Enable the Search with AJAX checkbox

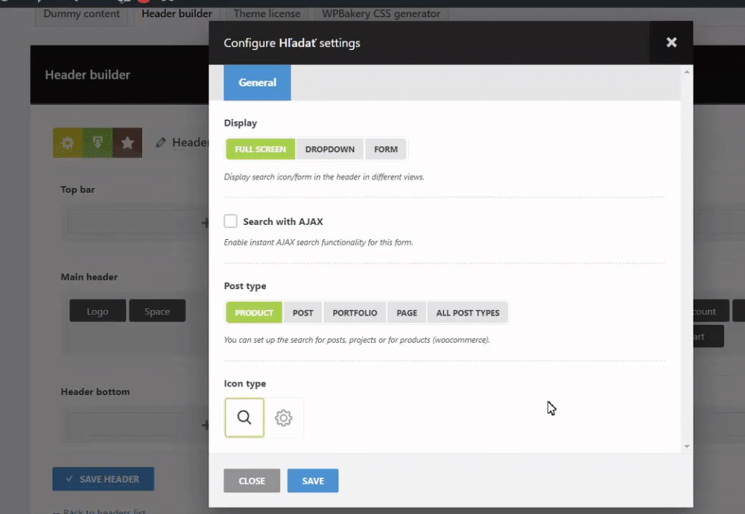[230, 221]
